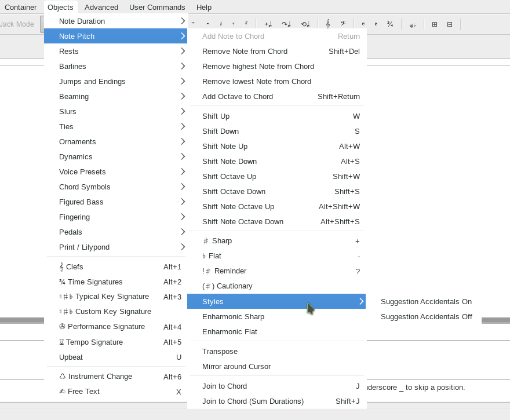The width and height of the screenshot is (510, 420).
Task: Open the Advanced menu
Action: tap(101, 7)
